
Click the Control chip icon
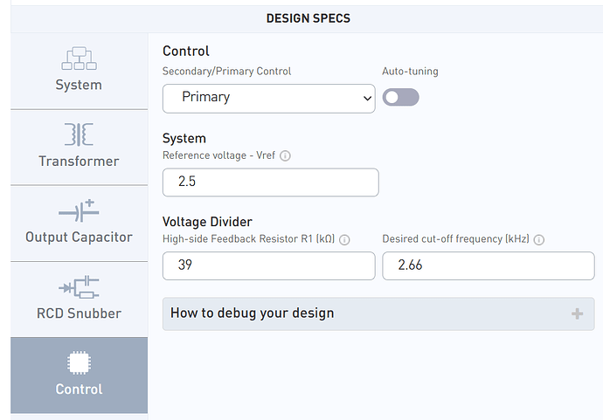79,362
